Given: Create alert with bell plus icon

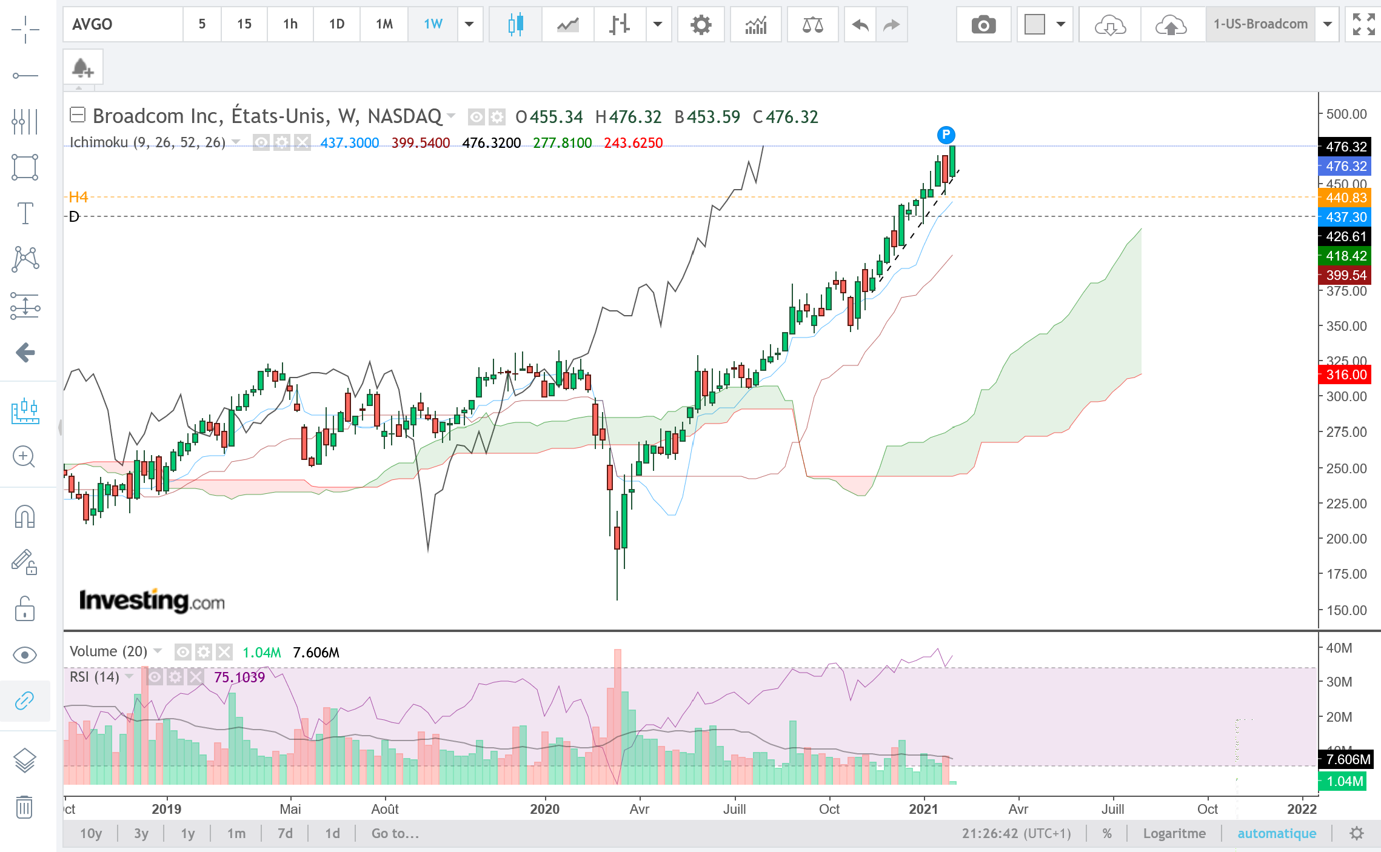Looking at the screenshot, I should click(83, 68).
